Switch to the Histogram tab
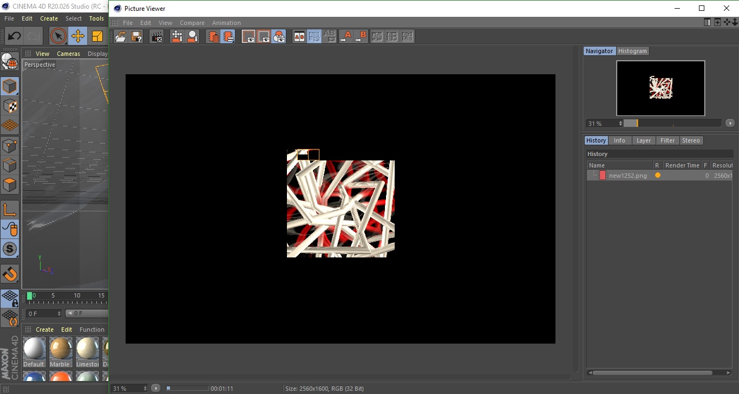The image size is (739, 394). click(x=632, y=51)
